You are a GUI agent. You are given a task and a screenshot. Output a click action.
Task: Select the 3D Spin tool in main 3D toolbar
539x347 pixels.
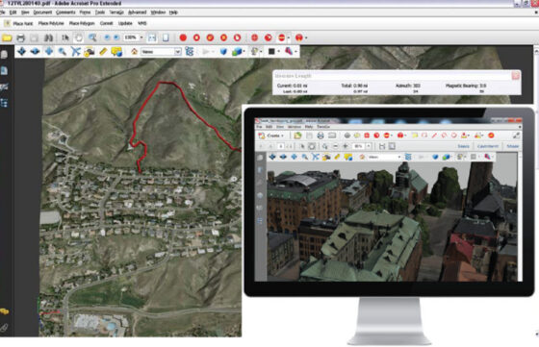click(35, 52)
